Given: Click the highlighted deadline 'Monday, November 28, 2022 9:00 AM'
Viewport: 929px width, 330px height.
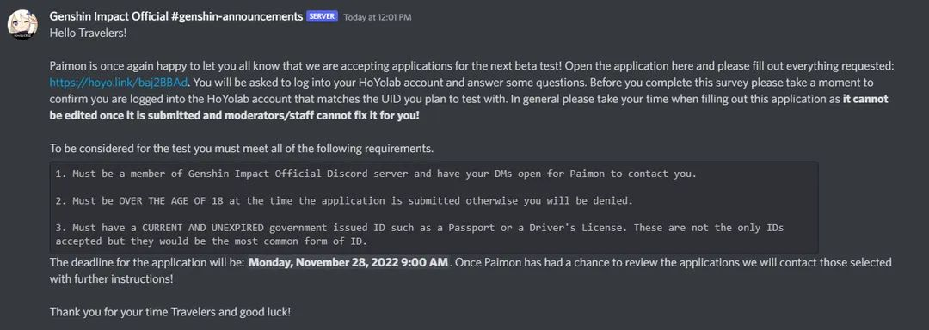Looking at the screenshot, I should click(348, 262).
